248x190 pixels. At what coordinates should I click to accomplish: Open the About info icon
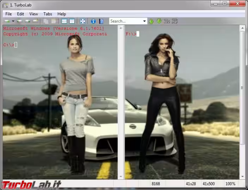point(93,21)
